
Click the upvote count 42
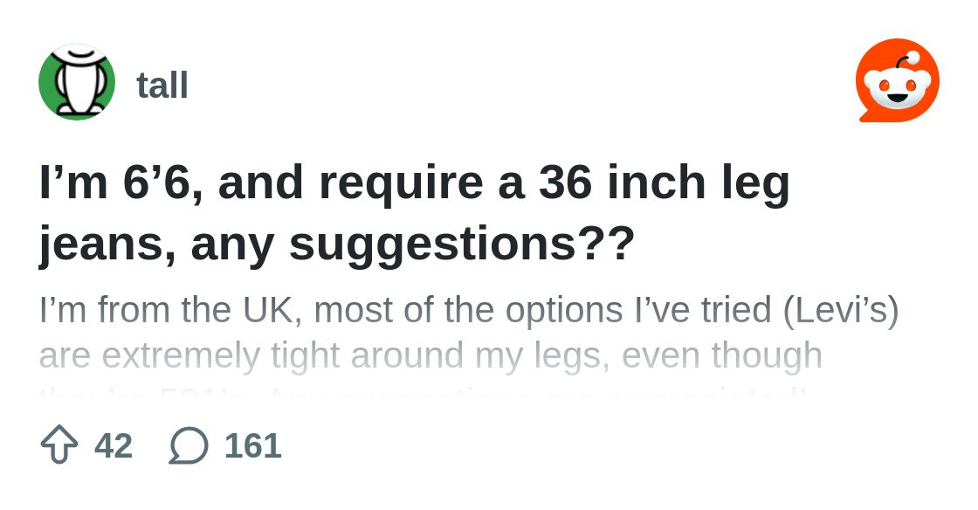(x=114, y=446)
